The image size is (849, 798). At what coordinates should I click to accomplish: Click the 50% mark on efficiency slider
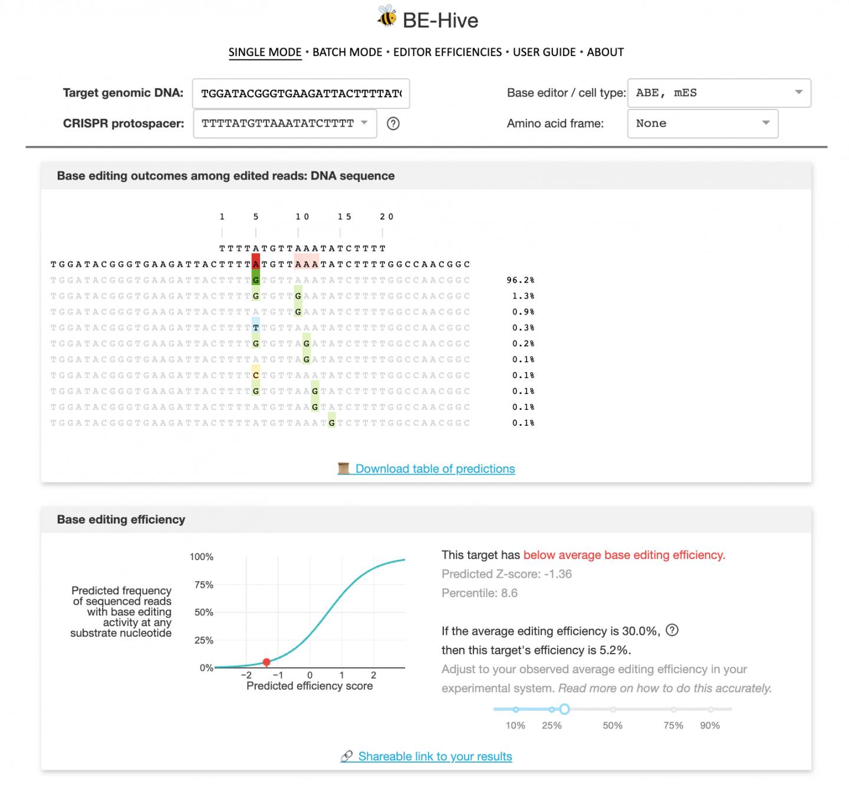pyautogui.click(x=613, y=709)
